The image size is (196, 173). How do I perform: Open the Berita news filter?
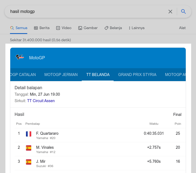click(42, 28)
